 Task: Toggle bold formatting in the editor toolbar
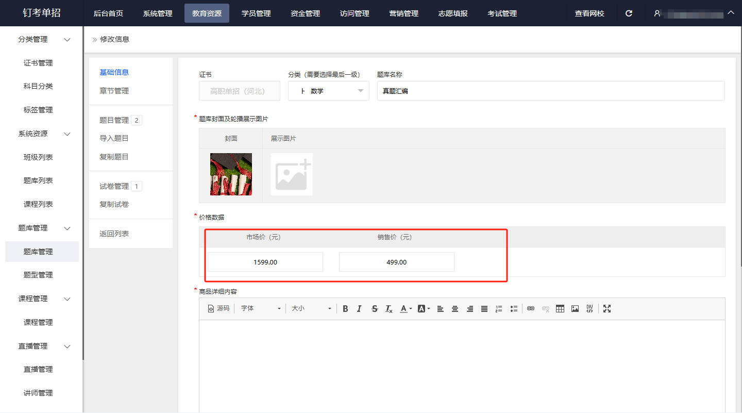[x=345, y=308]
